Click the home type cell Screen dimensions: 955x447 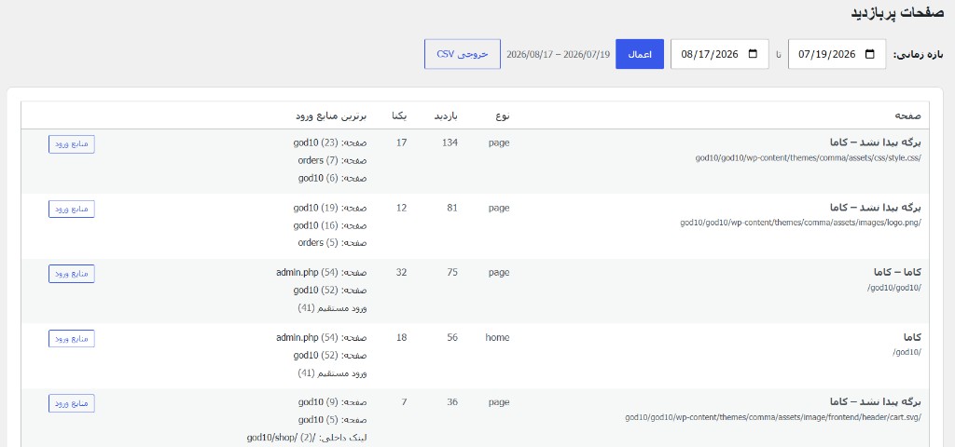498,337
